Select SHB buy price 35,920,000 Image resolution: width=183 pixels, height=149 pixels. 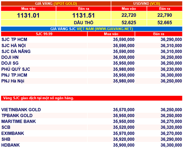[124, 139]
